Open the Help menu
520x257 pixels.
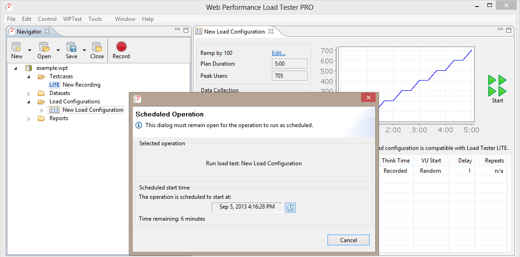[x=148, y=19]
